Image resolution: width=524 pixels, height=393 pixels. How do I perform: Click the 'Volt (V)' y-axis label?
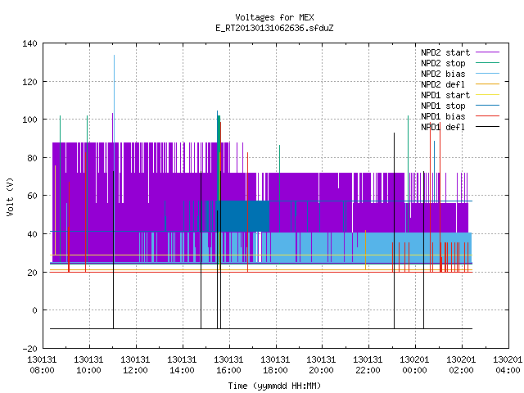pos(10,196)
